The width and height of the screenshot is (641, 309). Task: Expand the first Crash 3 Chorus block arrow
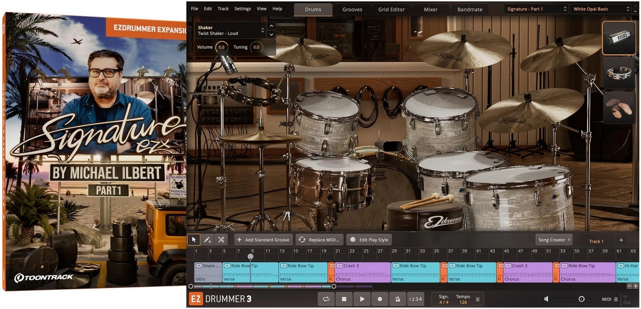point(339,266)
